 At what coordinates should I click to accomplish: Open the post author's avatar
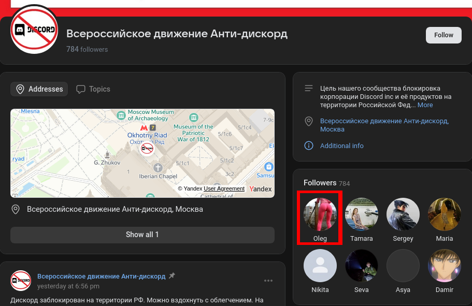click(x=21, y=281)
